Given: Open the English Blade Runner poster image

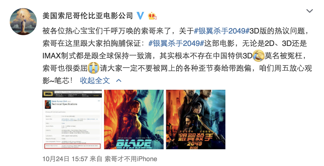Looking at the screenshot, I should (x=134, y=119).
